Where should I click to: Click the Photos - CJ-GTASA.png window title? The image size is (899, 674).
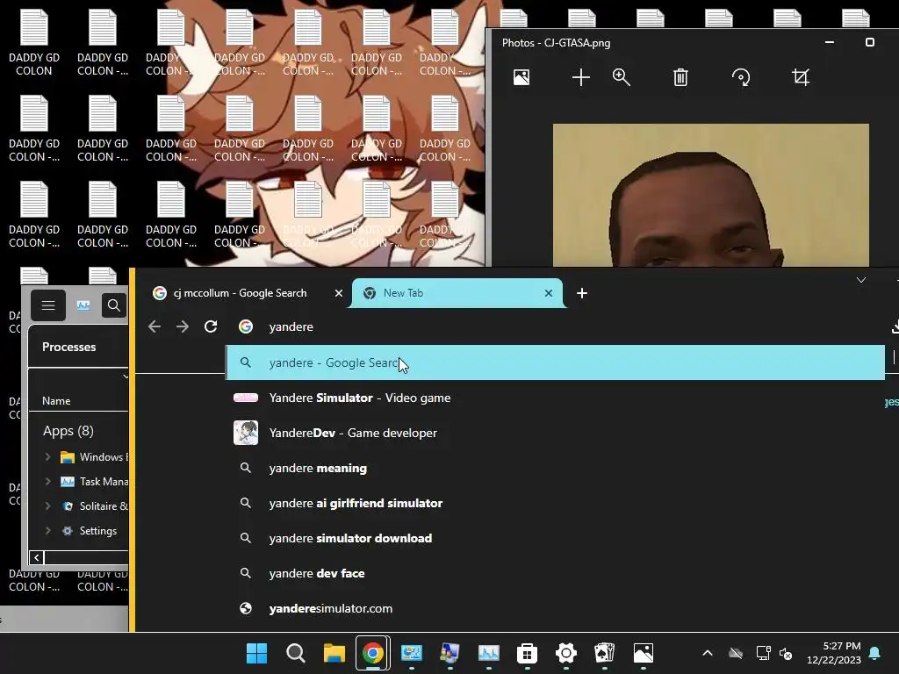click(556, 43)
